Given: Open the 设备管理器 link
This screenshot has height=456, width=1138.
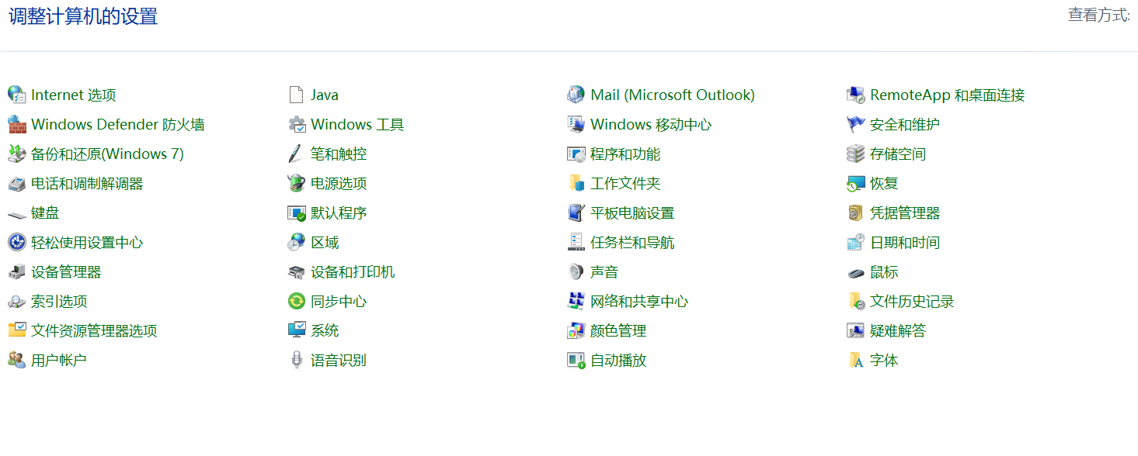Looking at the screenshot, I should coord(66,271).
